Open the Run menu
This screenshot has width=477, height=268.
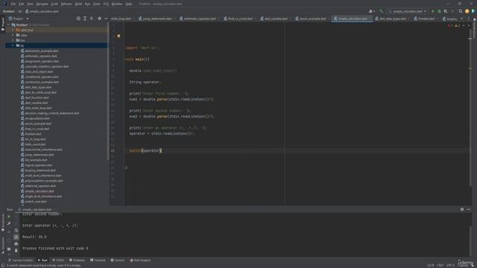(88, 4)
